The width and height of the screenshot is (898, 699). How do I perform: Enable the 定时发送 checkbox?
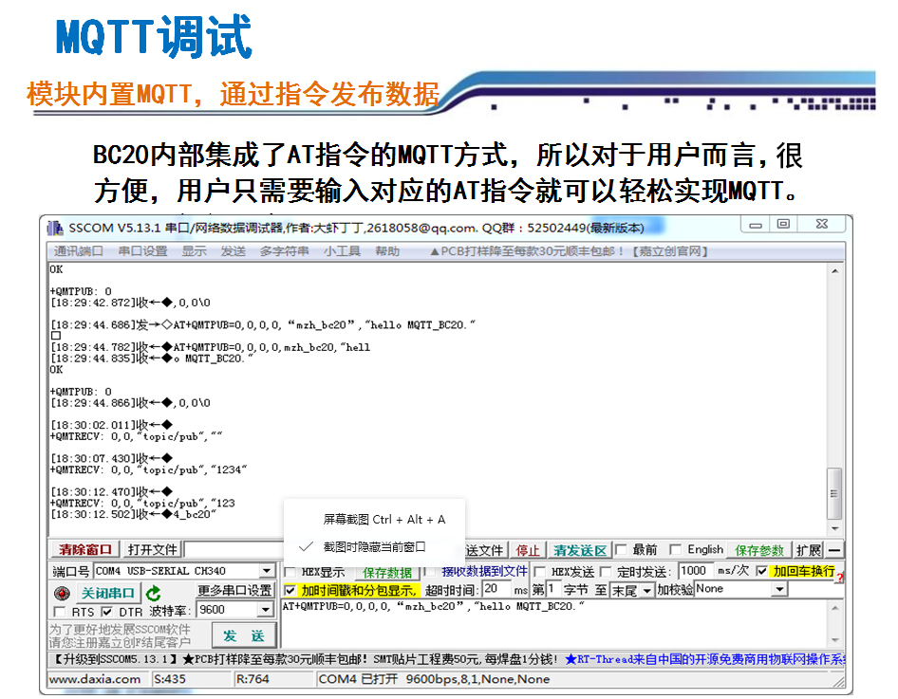pyautogui.click(x=606, y=572)
